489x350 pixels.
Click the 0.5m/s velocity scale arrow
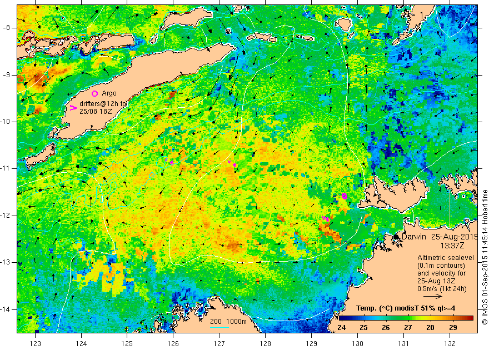432,297
